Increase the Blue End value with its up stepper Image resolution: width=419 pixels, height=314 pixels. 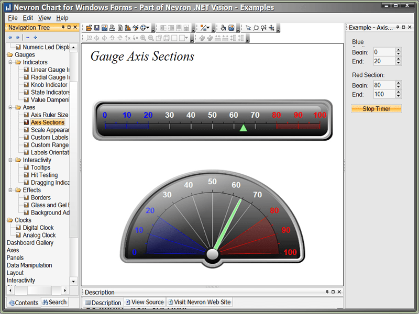[398, 59]
